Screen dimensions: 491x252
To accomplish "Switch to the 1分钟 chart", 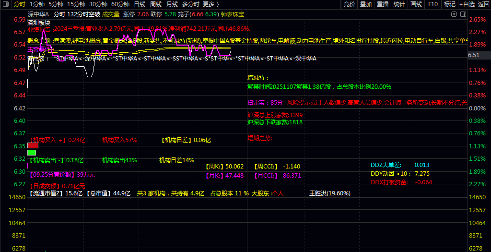I will tap(37, 4).
